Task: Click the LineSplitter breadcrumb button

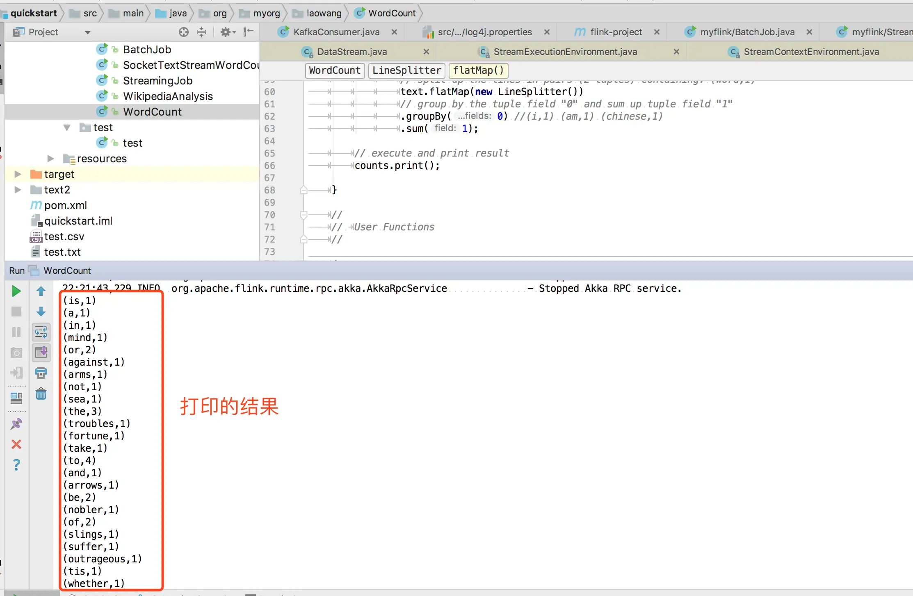Action: tap(406, 71)
